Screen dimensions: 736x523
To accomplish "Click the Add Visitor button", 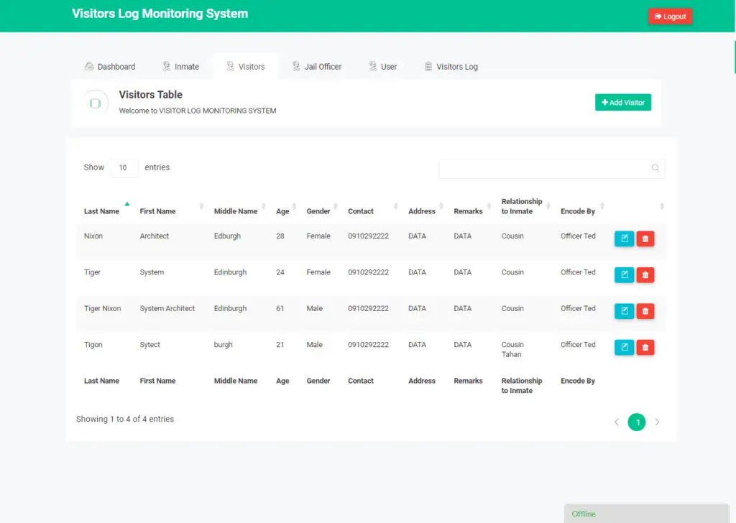I will [622, 102].
